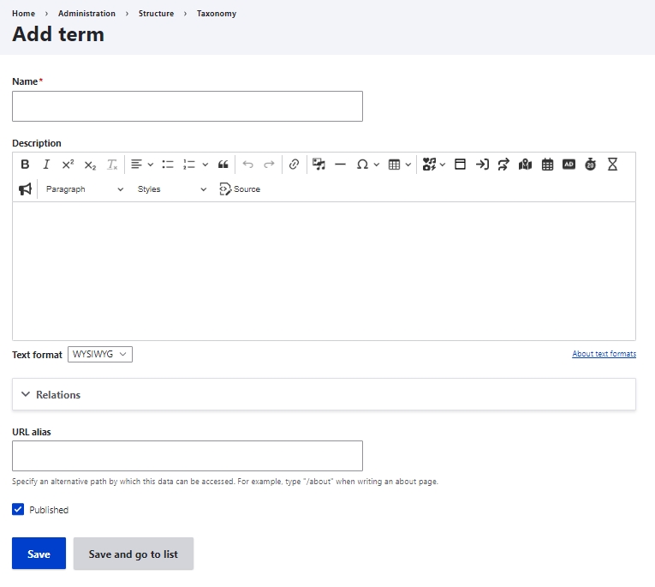
Task: Open the Styles dropdown
Action: point(172,189)
